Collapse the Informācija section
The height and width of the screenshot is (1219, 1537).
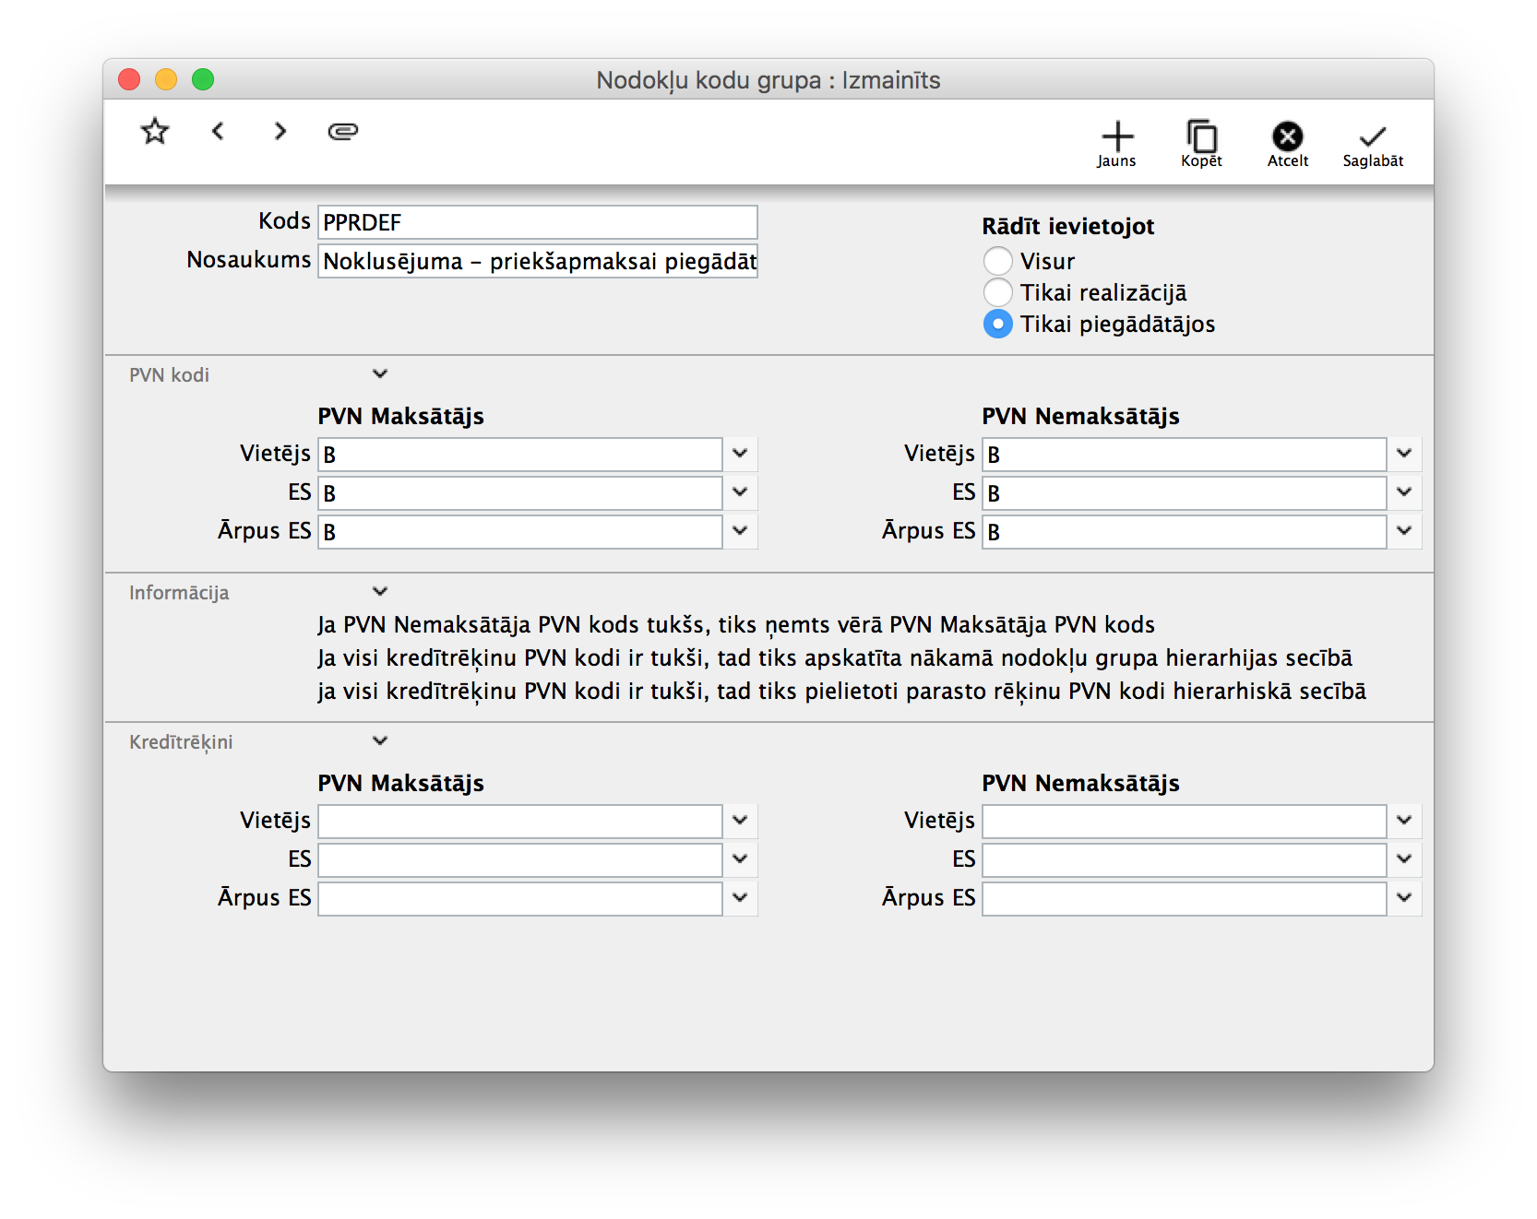tap(380, 591)
